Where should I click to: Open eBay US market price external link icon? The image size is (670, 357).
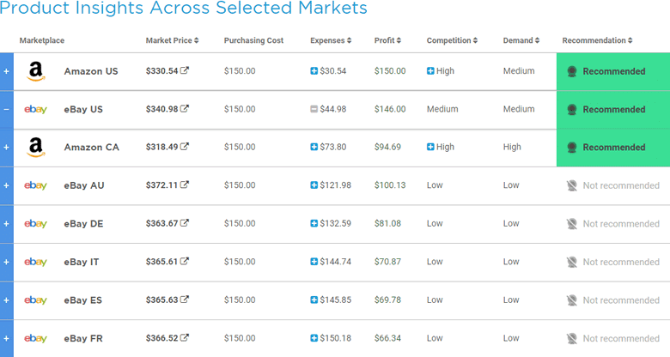point(184,108)
